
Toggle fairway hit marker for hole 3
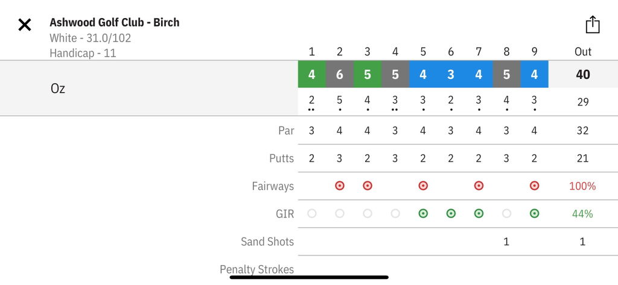(368, 186)
